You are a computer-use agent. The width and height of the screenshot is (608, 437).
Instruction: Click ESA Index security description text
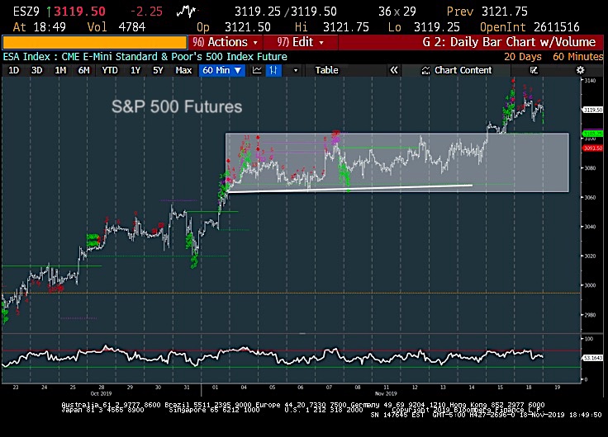[x=145, y=57]
